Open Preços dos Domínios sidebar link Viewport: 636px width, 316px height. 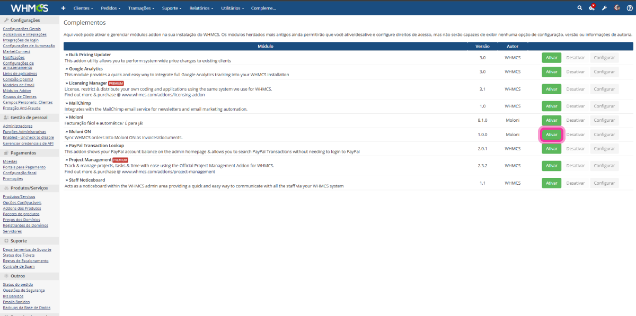coord(22,220)
